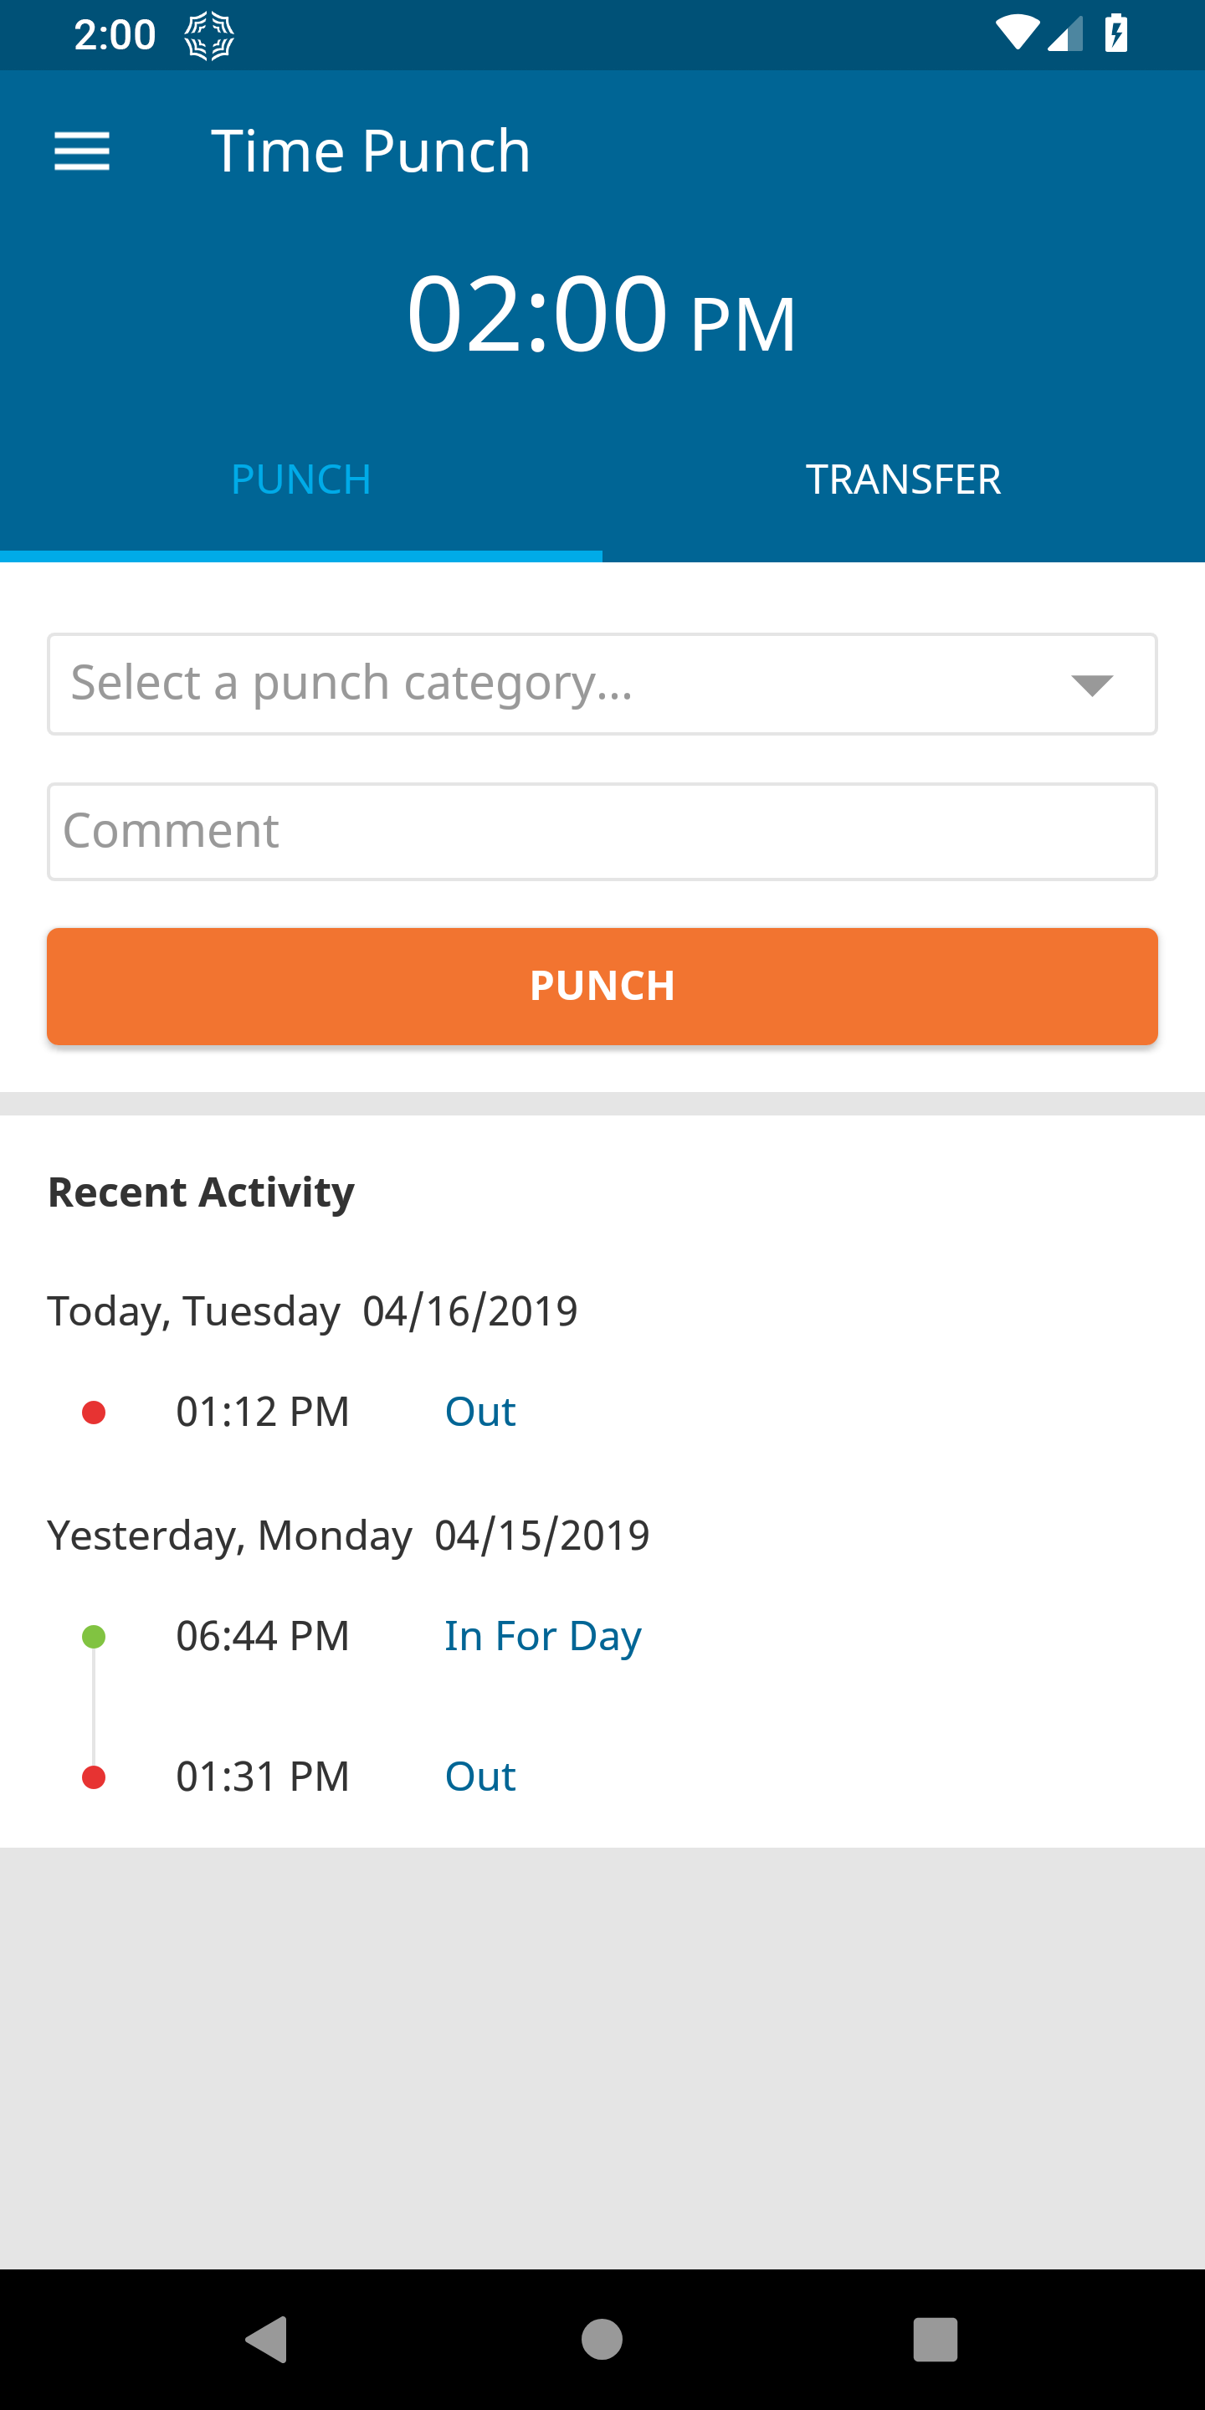
Task: Select the PUNCH tab
Action: [301, 480]
